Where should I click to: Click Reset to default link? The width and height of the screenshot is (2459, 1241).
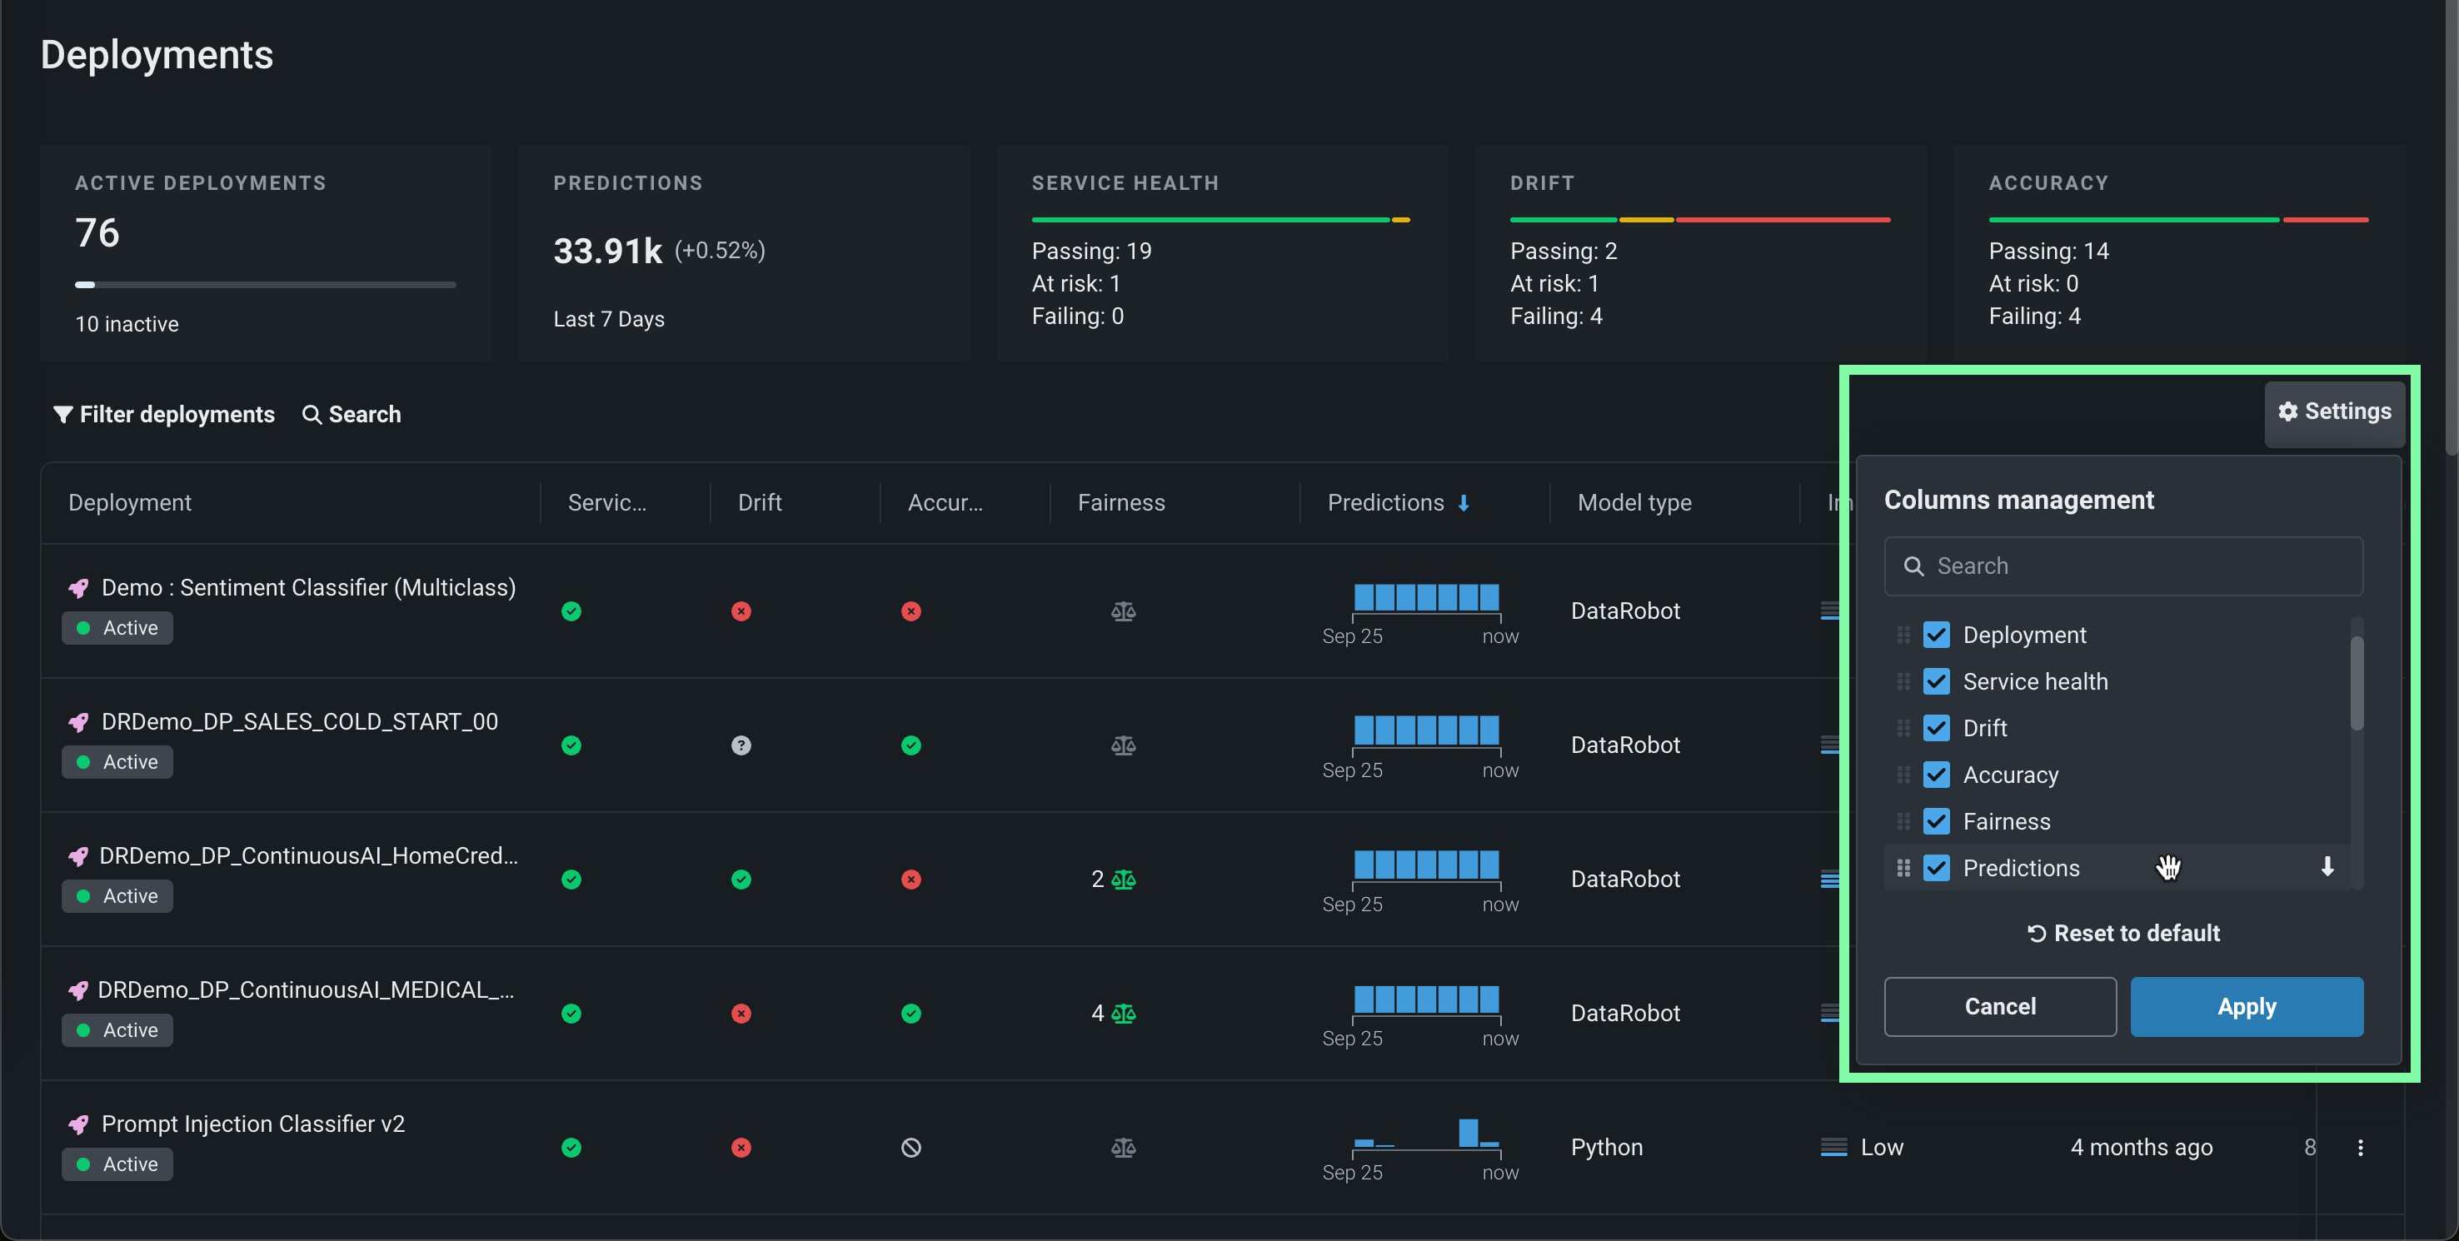[x=2123, y=933]
